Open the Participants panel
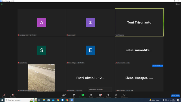 [x=63, y=95]
